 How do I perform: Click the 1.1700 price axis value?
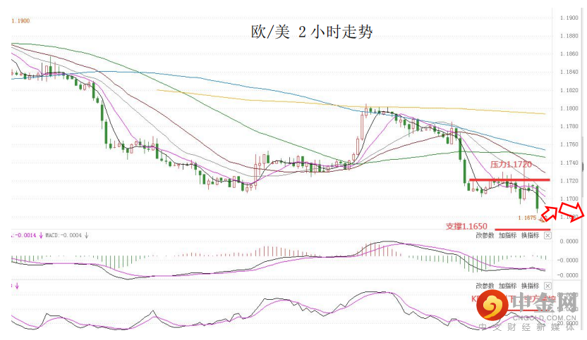[x=569, y=199]
